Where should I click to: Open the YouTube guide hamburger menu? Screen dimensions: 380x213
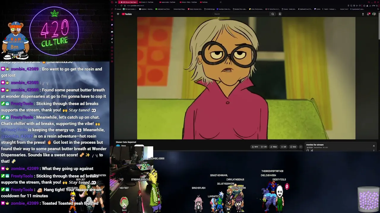(118, 14)
